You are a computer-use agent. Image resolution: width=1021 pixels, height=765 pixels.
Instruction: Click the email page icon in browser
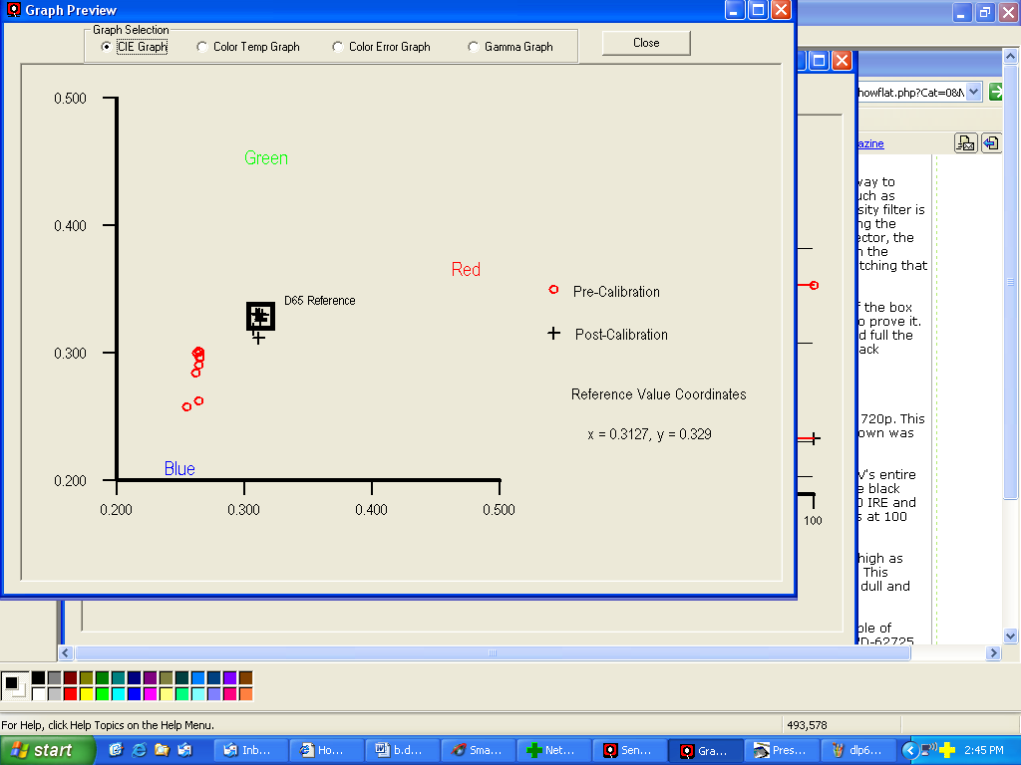964,143
